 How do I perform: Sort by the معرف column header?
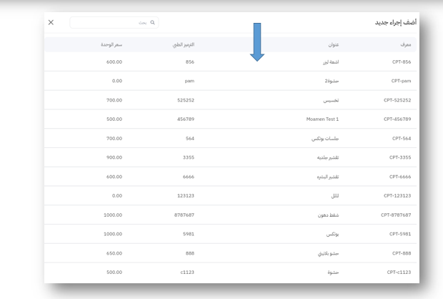pyautogui.click(x=404, y=45)
